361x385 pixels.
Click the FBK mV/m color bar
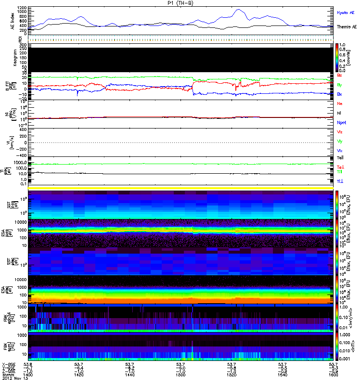click(x=337, y=318)
